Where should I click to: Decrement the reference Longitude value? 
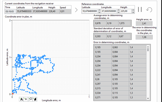(x=119, y=12)
